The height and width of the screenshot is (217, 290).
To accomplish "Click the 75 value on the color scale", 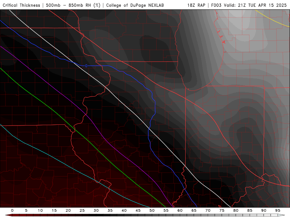I will point(222,210).
